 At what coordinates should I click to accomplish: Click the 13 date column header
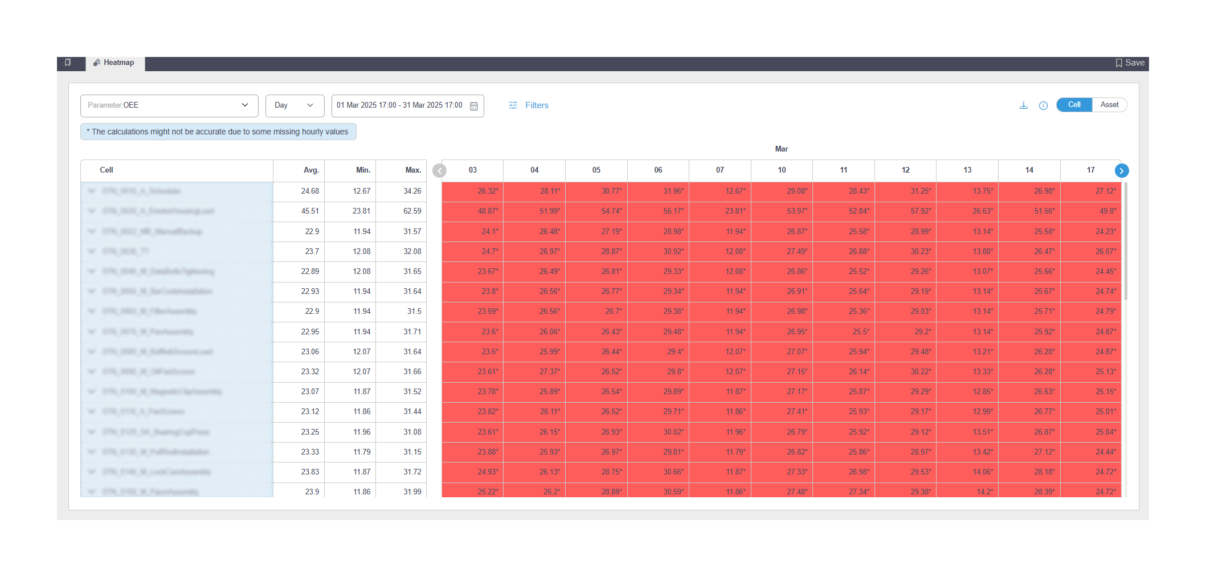tap(967, 170)
